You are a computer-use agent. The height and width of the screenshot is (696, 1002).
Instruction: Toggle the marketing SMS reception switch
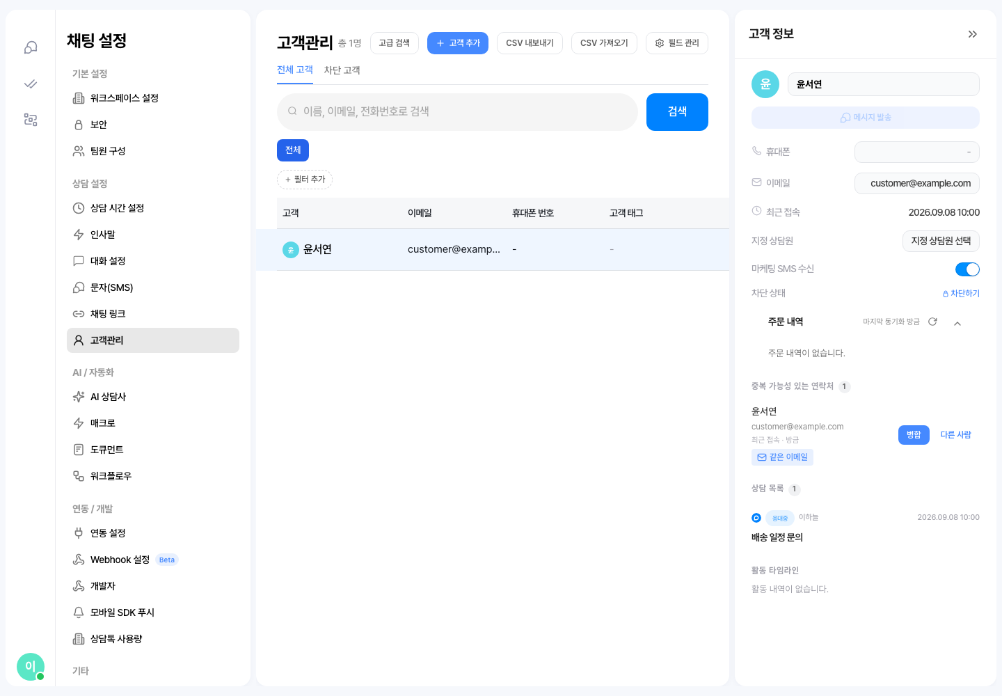coord(967,269)
